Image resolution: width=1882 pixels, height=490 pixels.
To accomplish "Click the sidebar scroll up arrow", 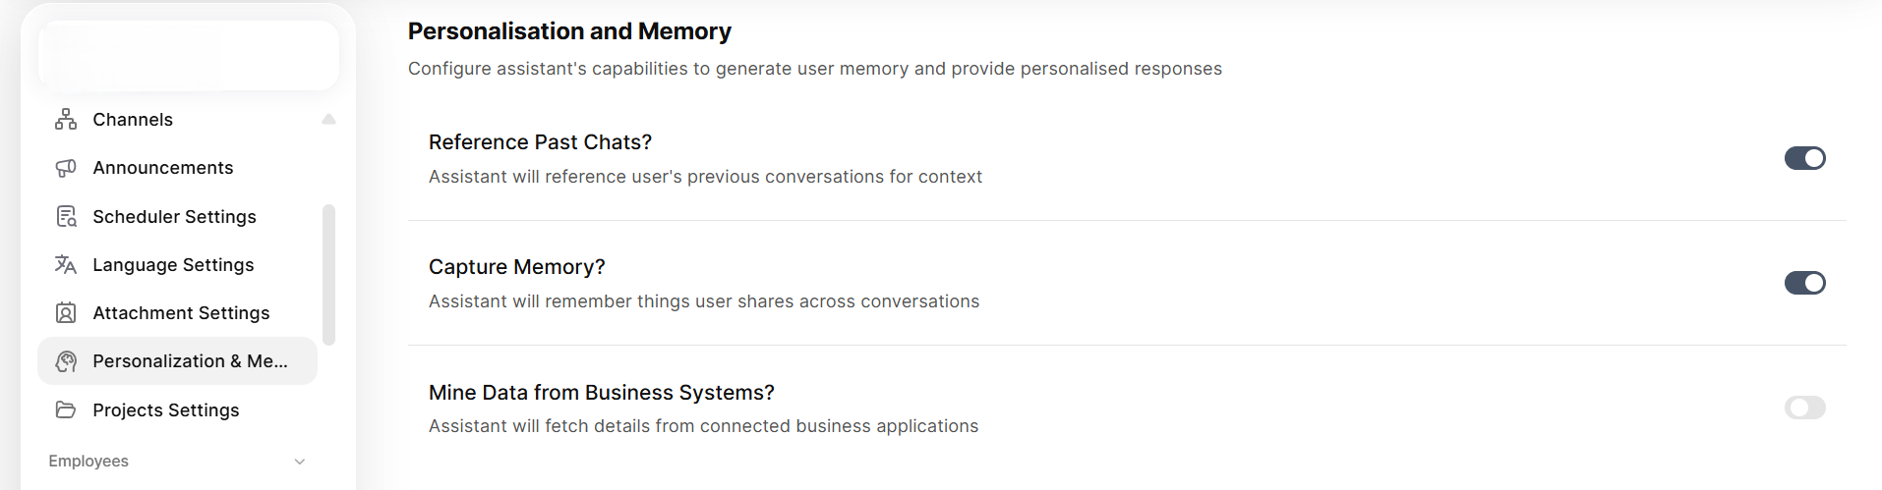I will [328, 119].
